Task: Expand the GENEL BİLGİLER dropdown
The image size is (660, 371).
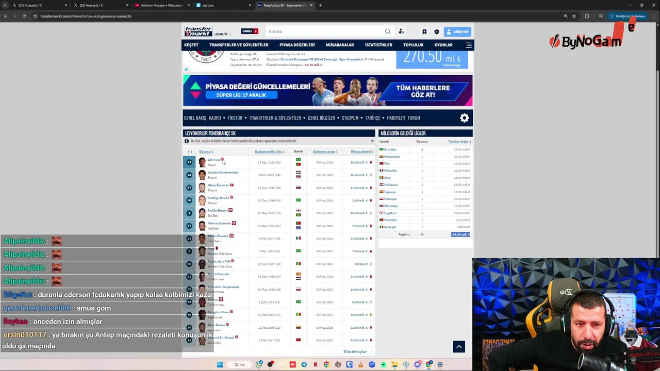Action: click(323, 118)
